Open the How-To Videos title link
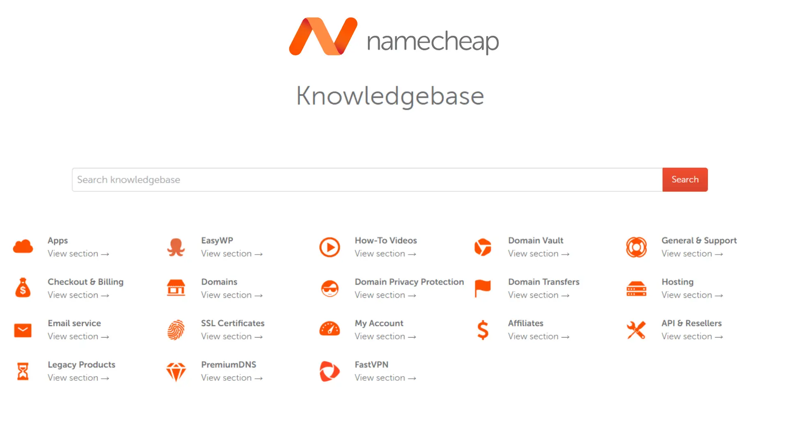The height and width of the screenshot is (443, 788). coord(386,240)
